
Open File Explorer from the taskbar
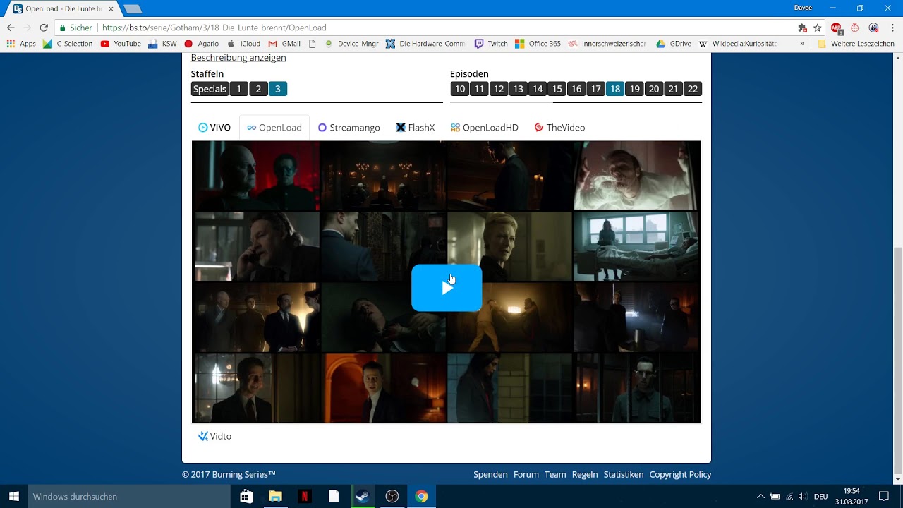[275, 497]
